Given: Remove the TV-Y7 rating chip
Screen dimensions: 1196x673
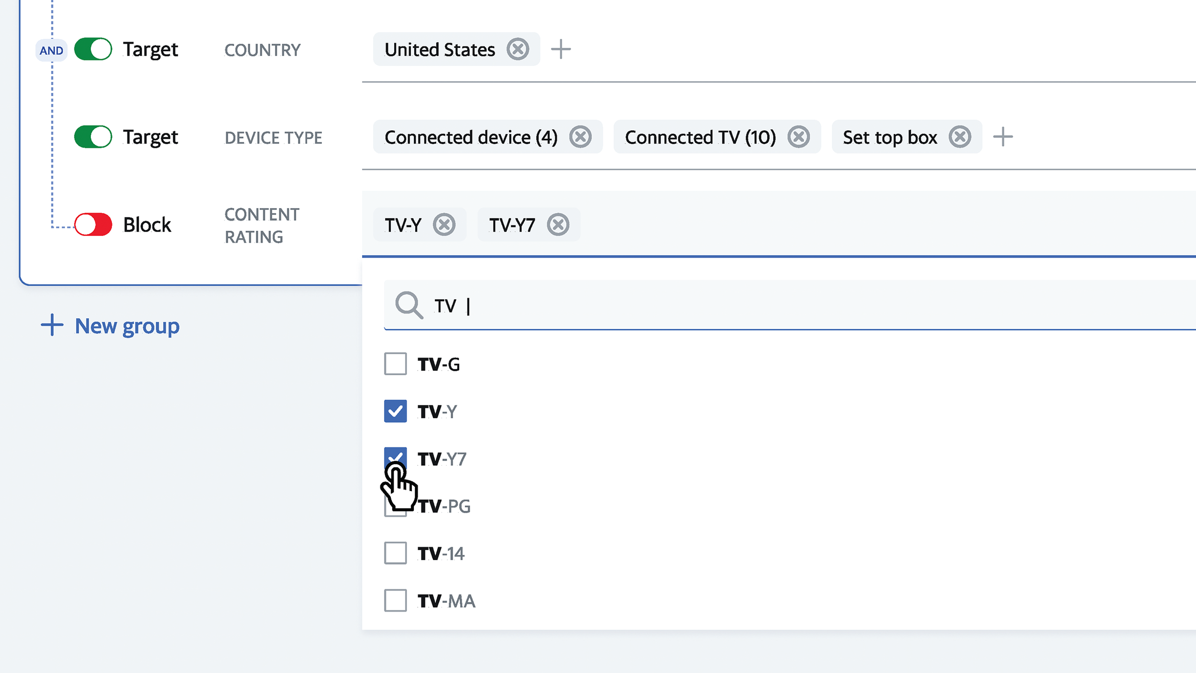Looking at the screenshot, I should point(558,224).
